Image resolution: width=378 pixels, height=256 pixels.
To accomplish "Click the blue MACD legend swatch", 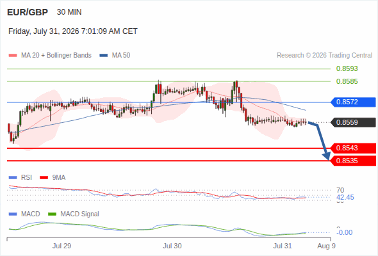I will click(x=13, y=214).
